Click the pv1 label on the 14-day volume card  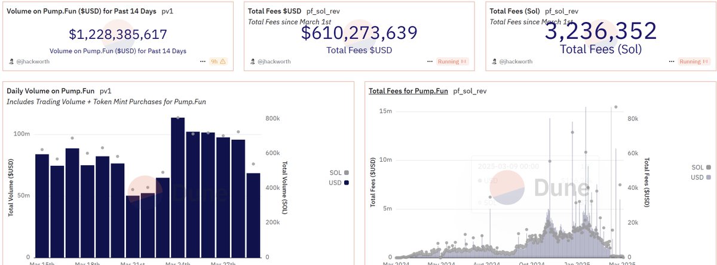(168, 11)
